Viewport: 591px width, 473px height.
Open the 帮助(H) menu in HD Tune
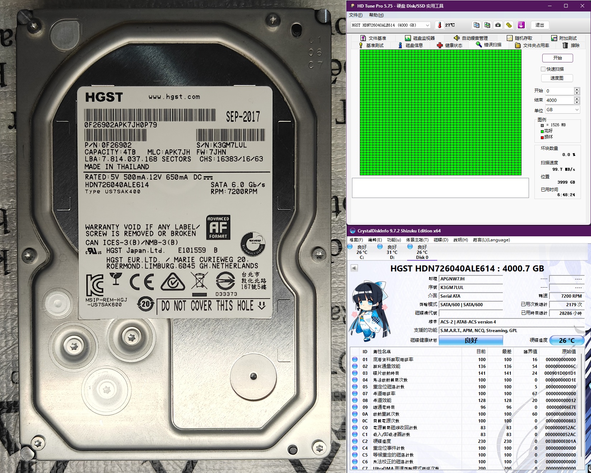click(x=376, y=15)
